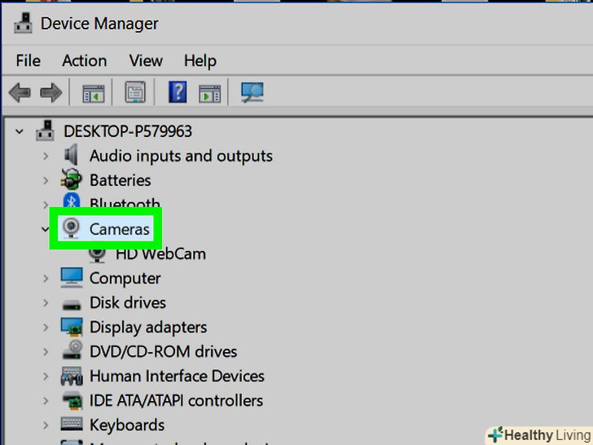
Task: Click the IDE ATA/ATAPI controllers icon
Action: click(72, 400)
